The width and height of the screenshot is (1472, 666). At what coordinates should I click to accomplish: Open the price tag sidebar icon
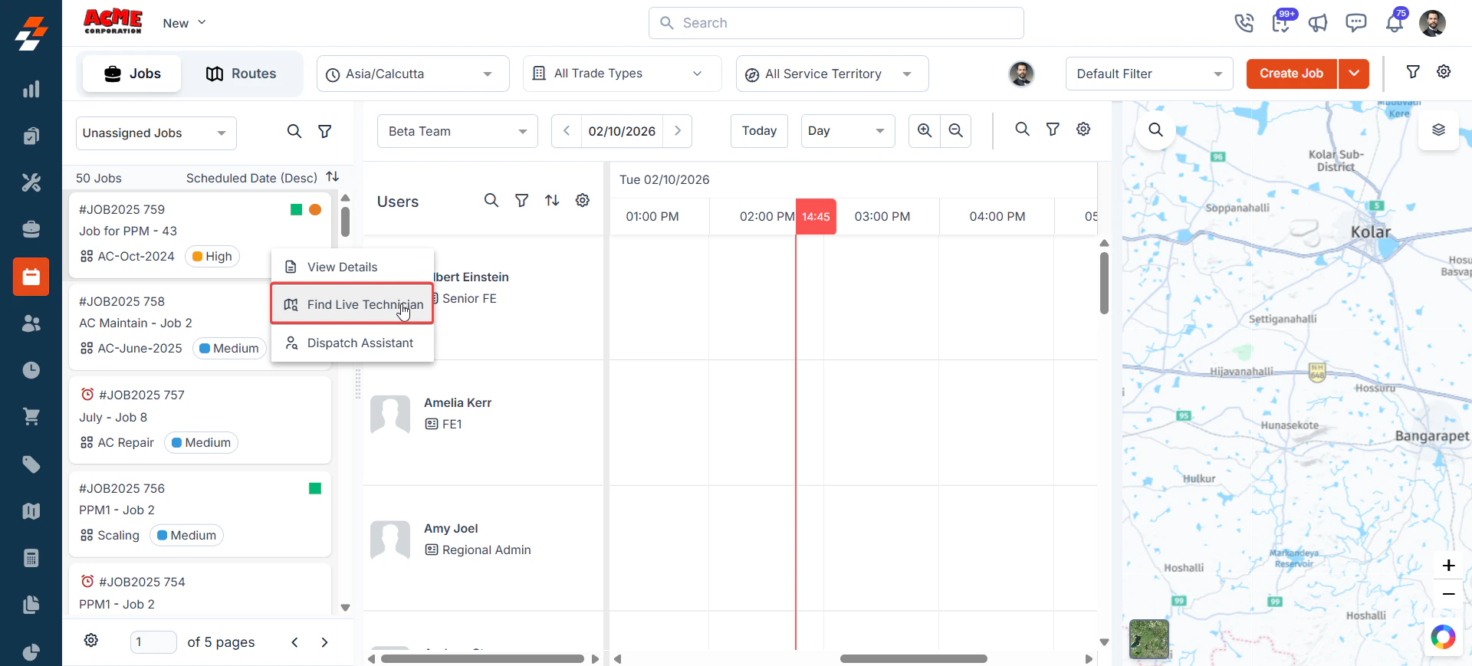pyautogui.click(x=31, y=464)
